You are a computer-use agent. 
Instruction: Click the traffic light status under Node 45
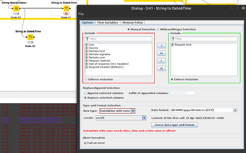pyautogui.click(x=30, y=42)
